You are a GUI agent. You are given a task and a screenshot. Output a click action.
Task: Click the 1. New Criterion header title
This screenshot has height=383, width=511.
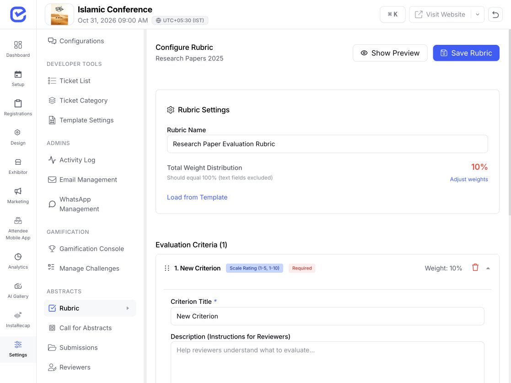coord(197,268)
